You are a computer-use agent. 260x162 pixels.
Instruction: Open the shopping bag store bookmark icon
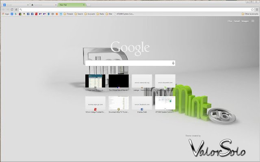tap(20, 14)
